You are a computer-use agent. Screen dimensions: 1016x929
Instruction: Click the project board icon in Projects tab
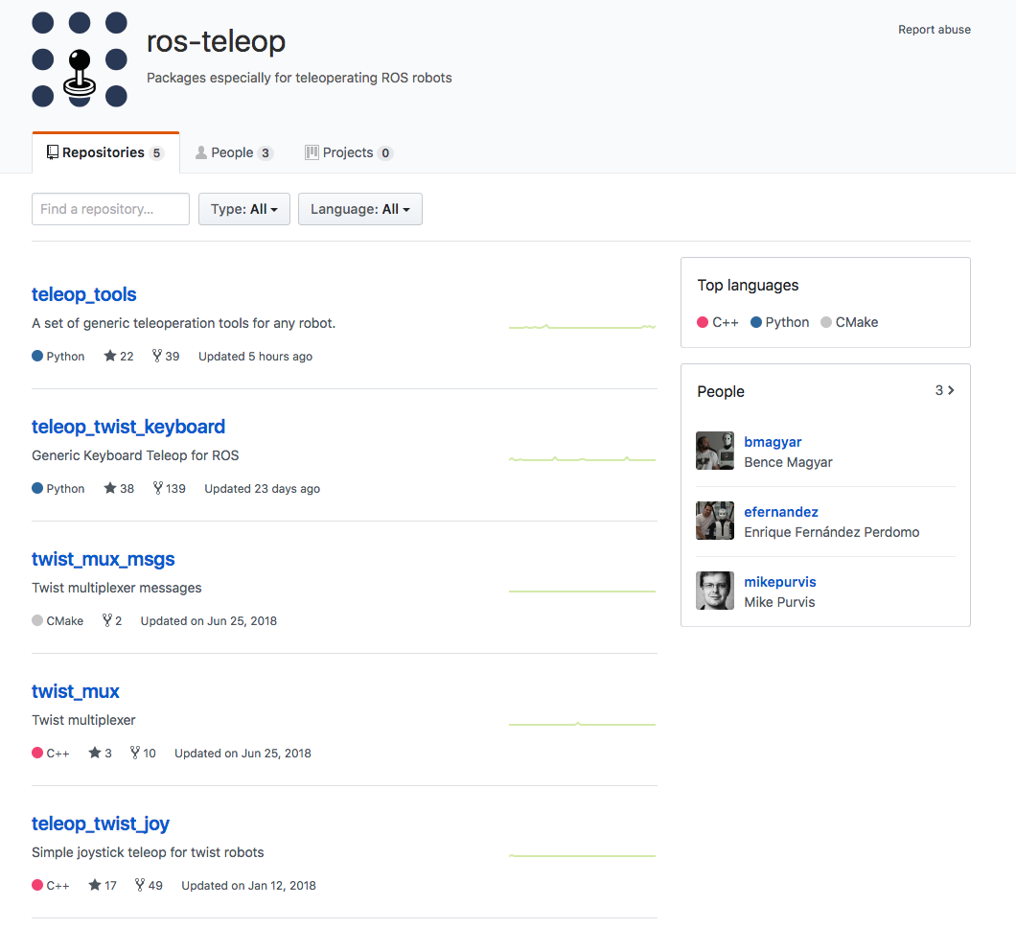click(x=312, y=152)
